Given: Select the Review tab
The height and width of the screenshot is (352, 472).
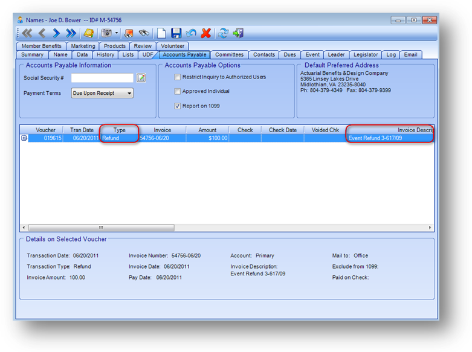Looking at the screenshot, I should (143, 46).
